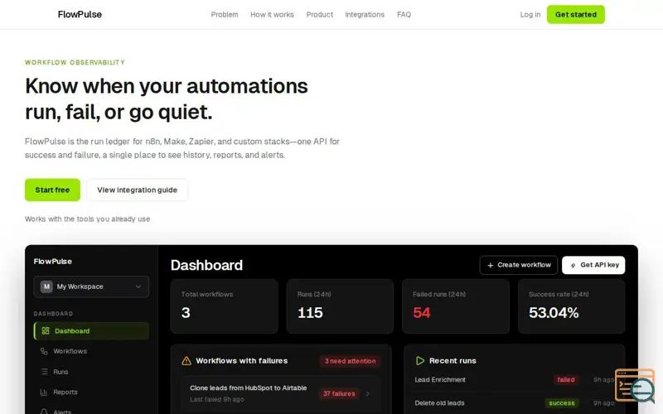
Task: Open View integration guide
Action: coord(137,190)
